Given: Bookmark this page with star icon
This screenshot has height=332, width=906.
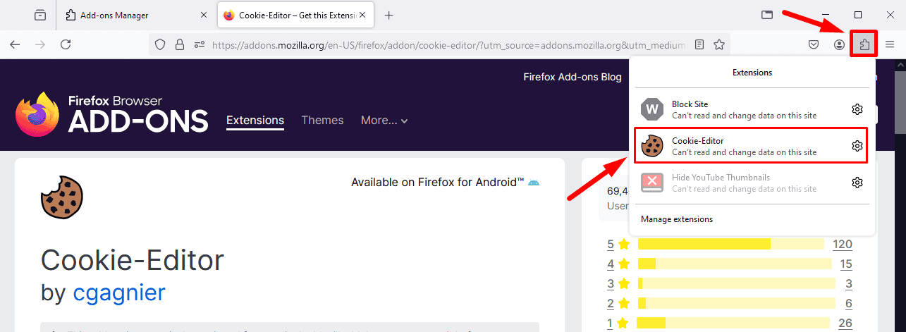Looking at the screenshot, I should click(x=718, y=44).
